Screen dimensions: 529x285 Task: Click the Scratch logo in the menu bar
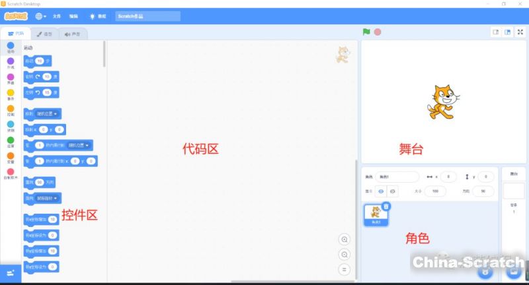tap(15, 16)
